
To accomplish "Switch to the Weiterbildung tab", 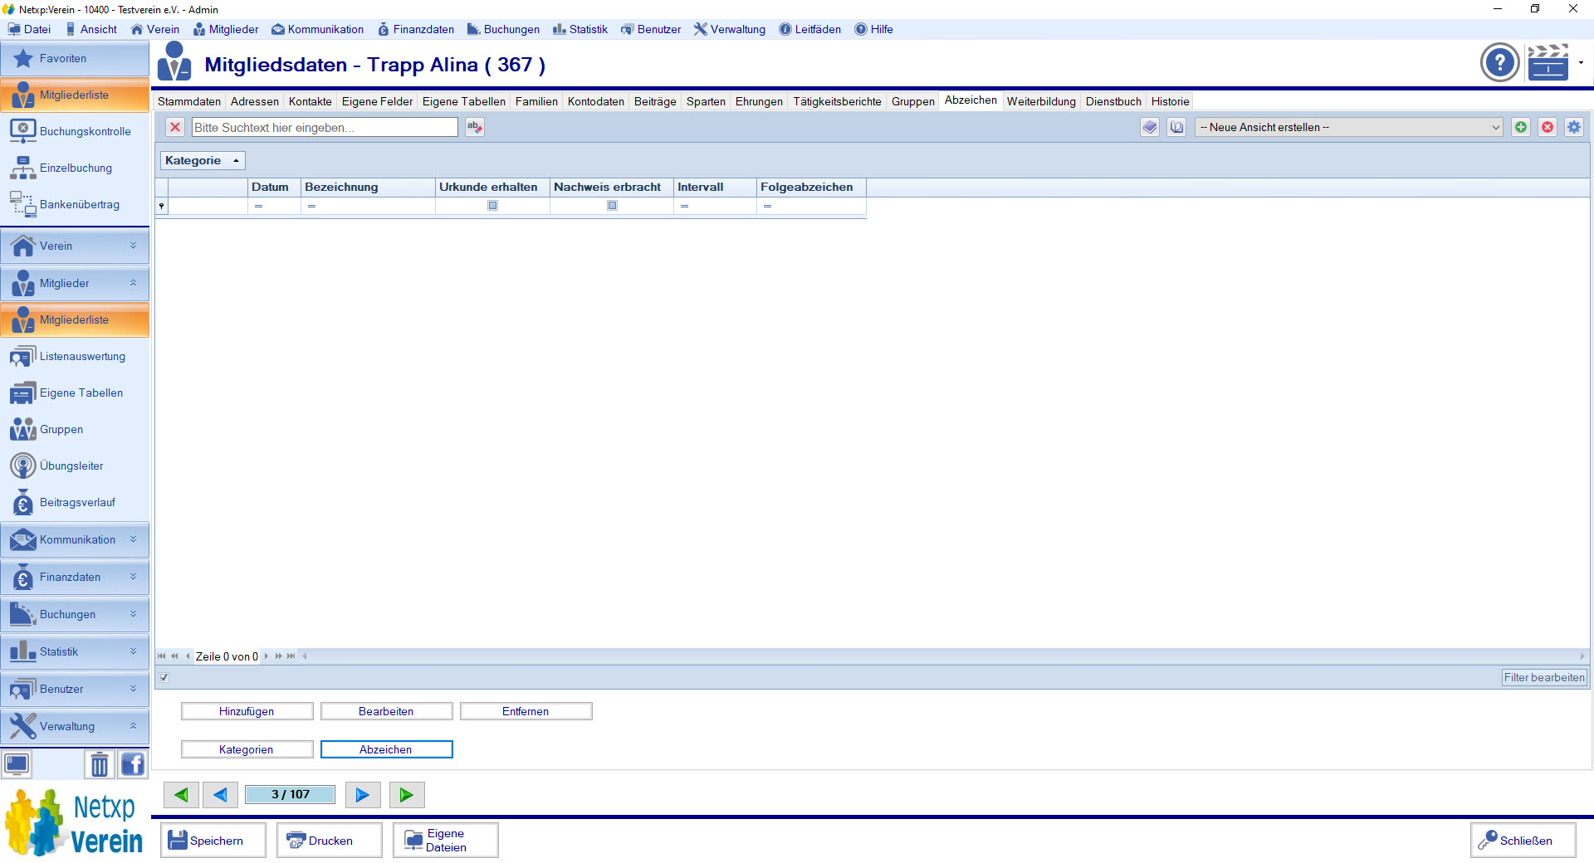I will 1041,101.
